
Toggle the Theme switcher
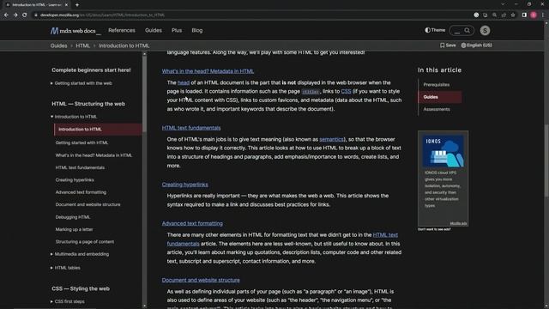435,30
